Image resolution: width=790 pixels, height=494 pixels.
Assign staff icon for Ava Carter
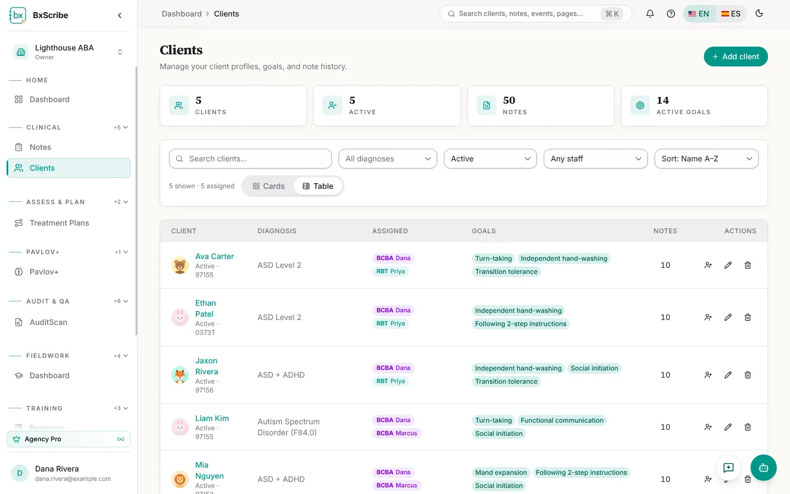pos(708,265)
